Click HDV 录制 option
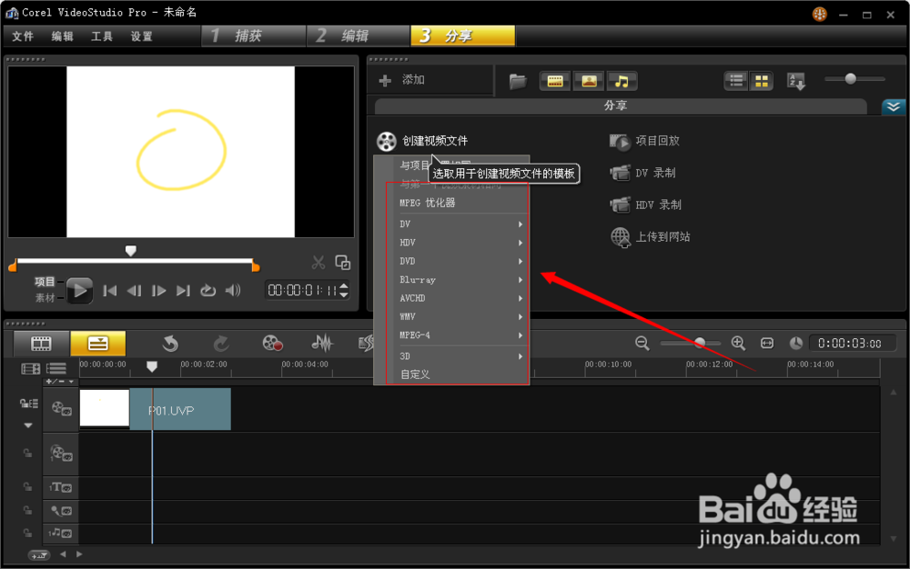Image resolution: width=910 pixels, height=569 pixels. 645,205
